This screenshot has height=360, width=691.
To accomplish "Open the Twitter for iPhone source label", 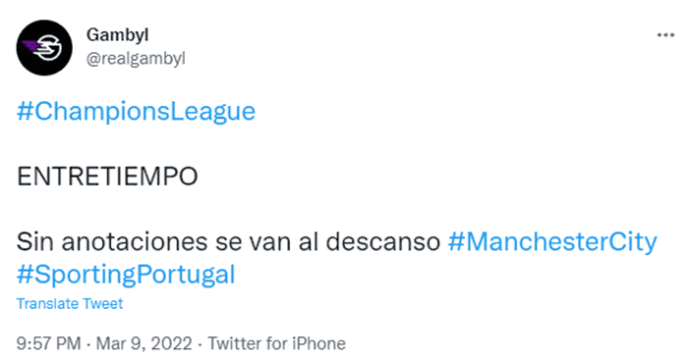I will click(x=277, y=343).
